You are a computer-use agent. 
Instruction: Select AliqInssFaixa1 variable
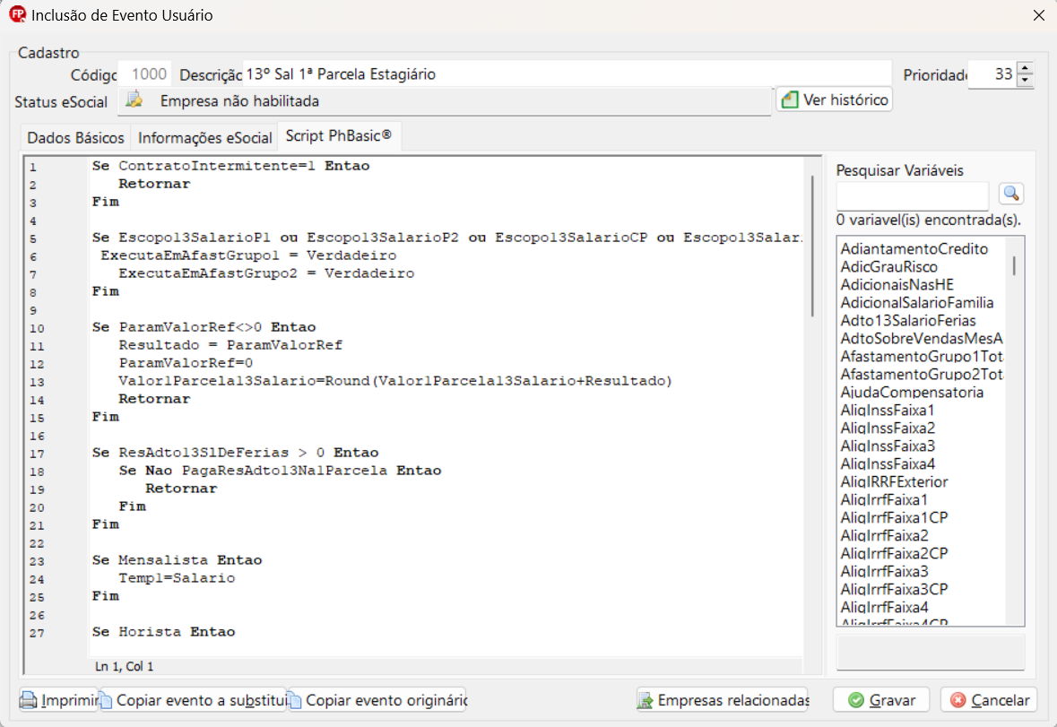tap(888, 411)
